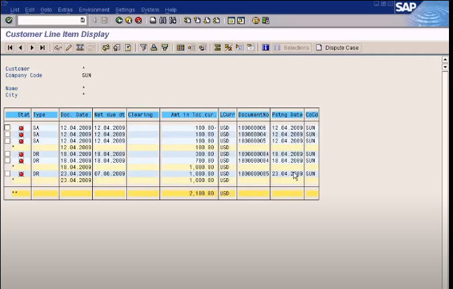Select the Amt in loc.cur. column header
The width and height of the screenshot is (453, 289).
190,115
